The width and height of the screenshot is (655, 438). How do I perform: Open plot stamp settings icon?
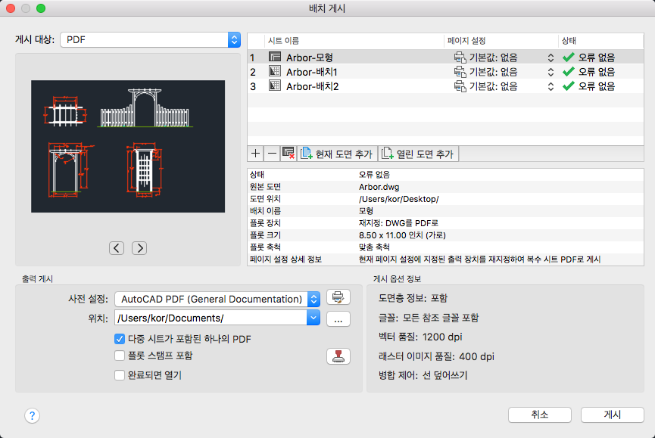coord(338,356)
